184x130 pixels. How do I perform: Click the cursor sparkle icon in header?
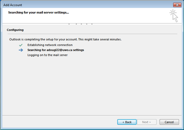coord(174,16)
